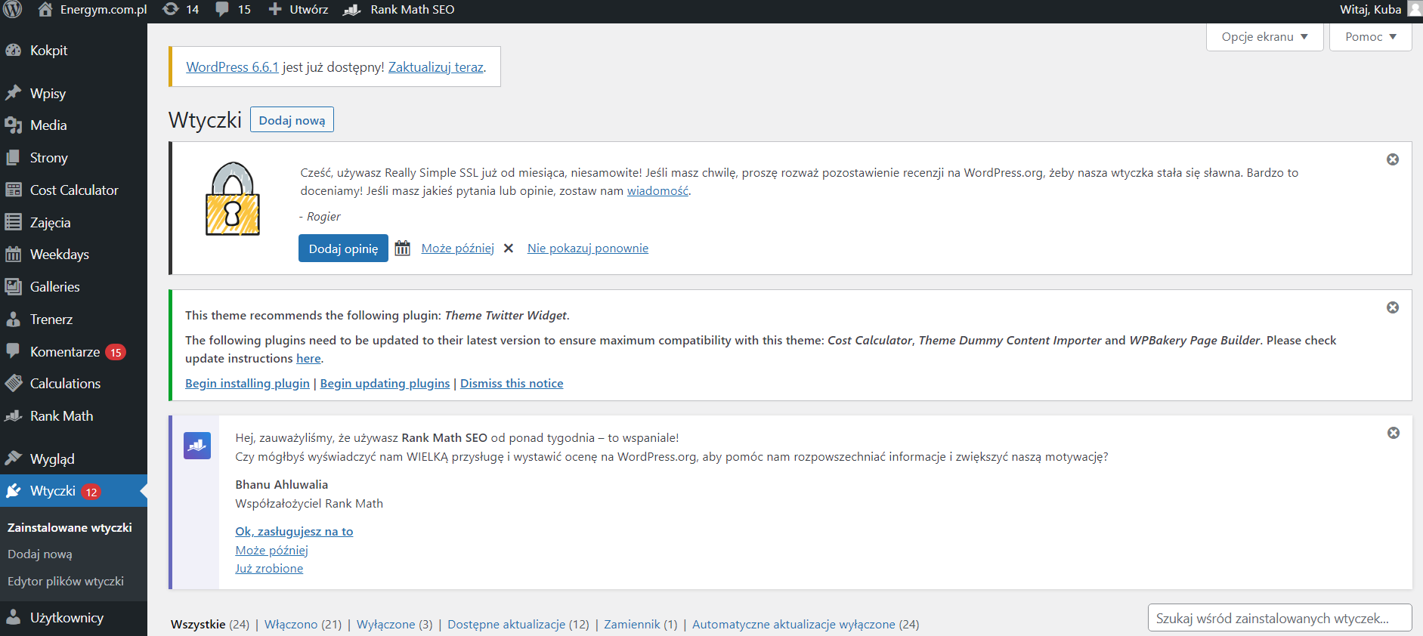Expand the Pomoc help dropdown

[x=1371, y=37]
